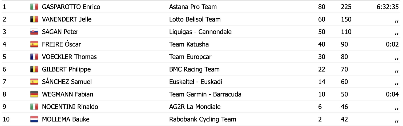Open the Team Garmin - Barracuda link
The image size is (403, 126).
tap(205, 94)
